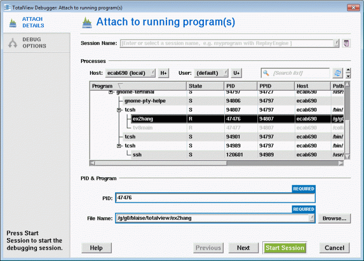Click the manage sessions icon beside Session Name
The height and width of the screenshot is (261, 364).
[x=346, y=43]
